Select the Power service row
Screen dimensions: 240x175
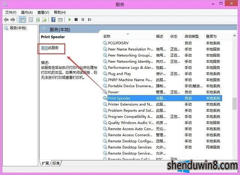point(162,92)
